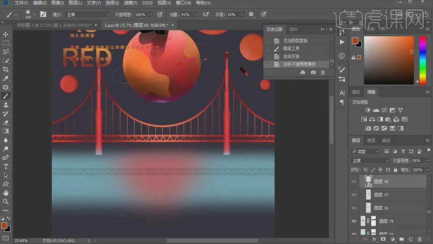Select the Crop tool
This screenshot has width=433, height=244.
pos(6,69)
